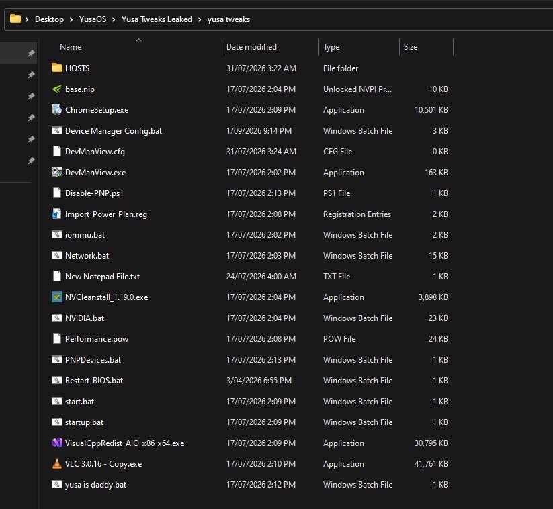Image resolution: width=553 pixels, height=509 pixels.
Task: Click the NVCleanstall_1.19.0.exe icon
Action: click(x=57, y=297)
